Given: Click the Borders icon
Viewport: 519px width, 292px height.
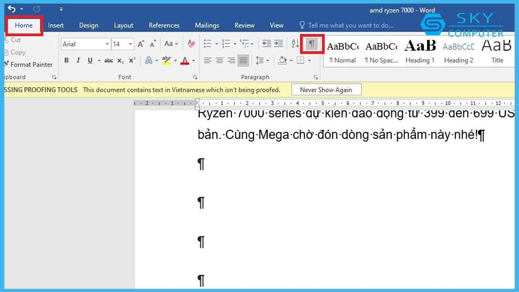Looking at the screenshot, I should coord(300,60).
